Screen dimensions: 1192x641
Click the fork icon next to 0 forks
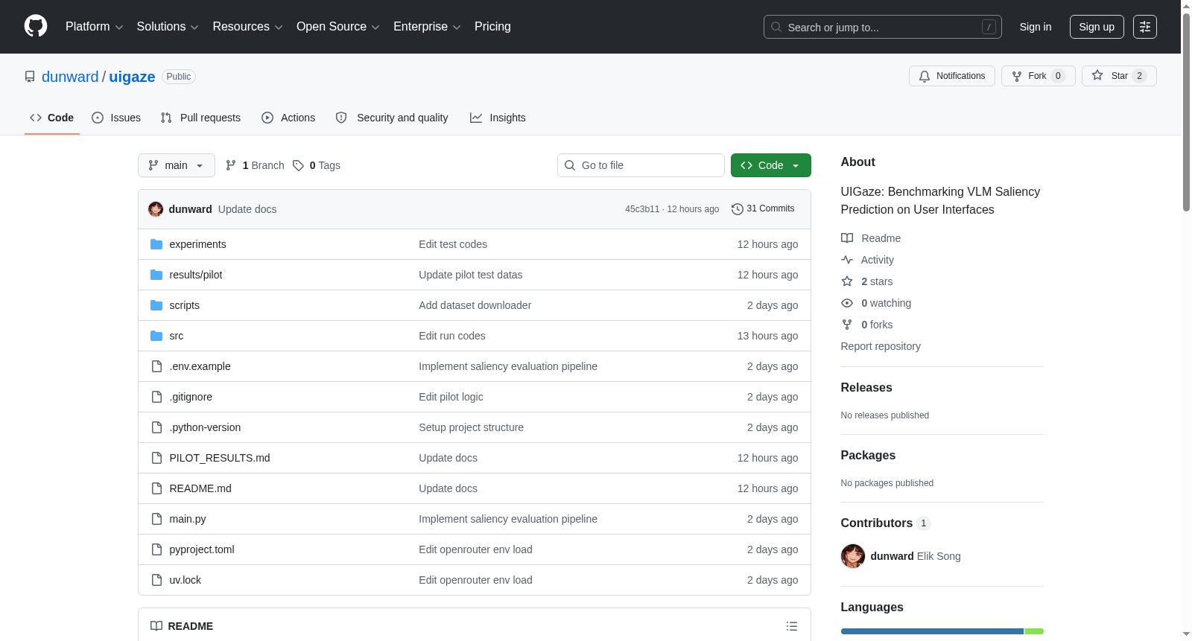[847, 325]
